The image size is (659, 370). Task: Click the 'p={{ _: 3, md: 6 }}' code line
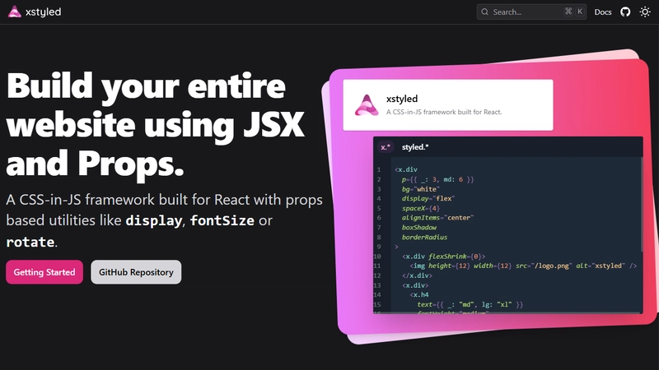437,179
